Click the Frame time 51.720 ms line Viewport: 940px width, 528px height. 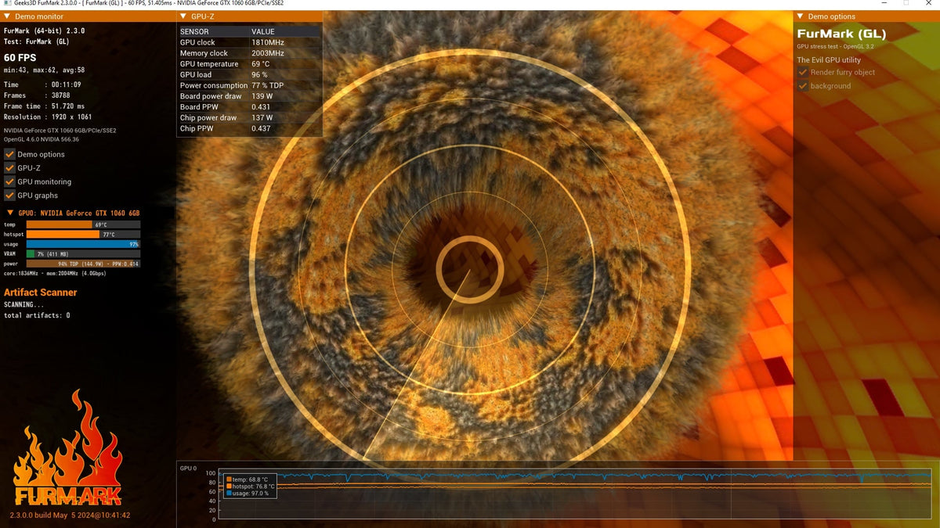point(44,106)
